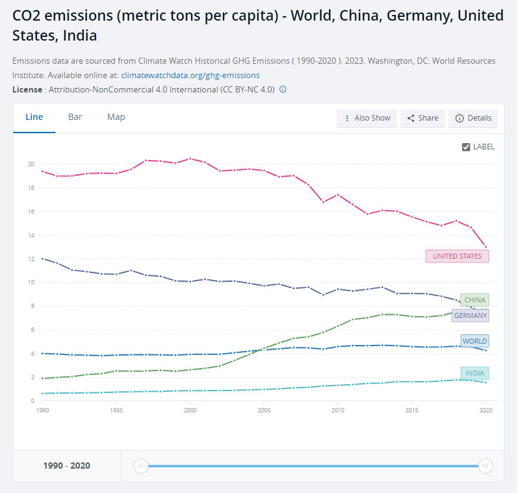Click the GERMANY series label
This screenshot has width=517, height=493.
pos(470,316)
